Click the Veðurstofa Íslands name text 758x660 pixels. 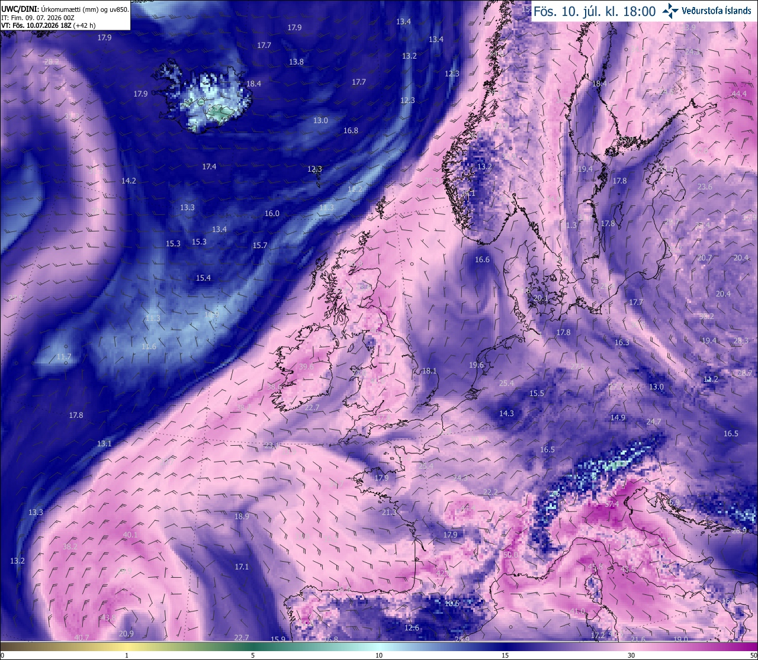(x=717, y=11)
